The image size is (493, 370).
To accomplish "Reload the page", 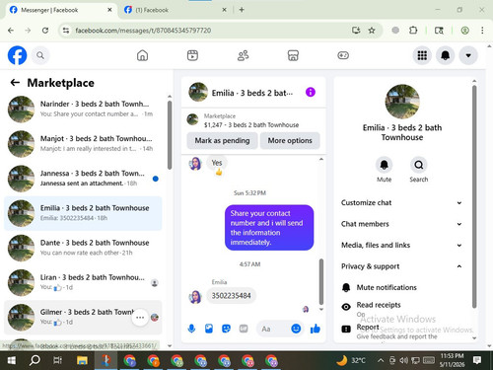I will pos(45,31).
